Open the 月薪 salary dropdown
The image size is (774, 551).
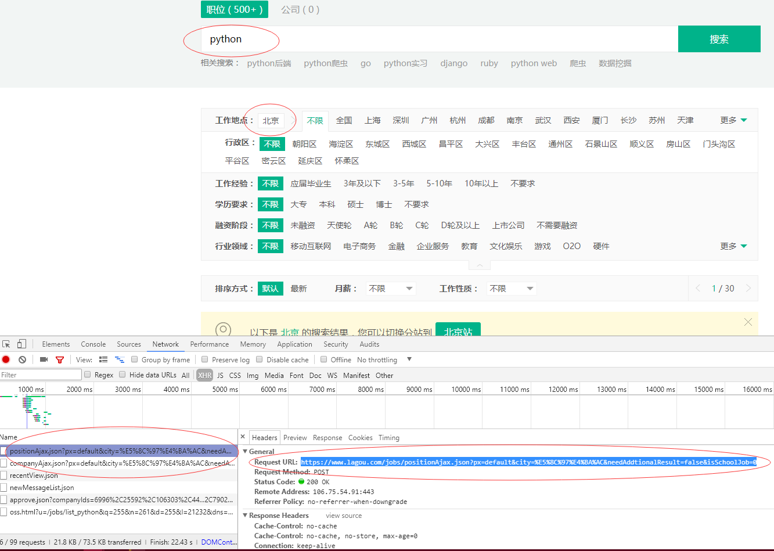pos(391,289)
